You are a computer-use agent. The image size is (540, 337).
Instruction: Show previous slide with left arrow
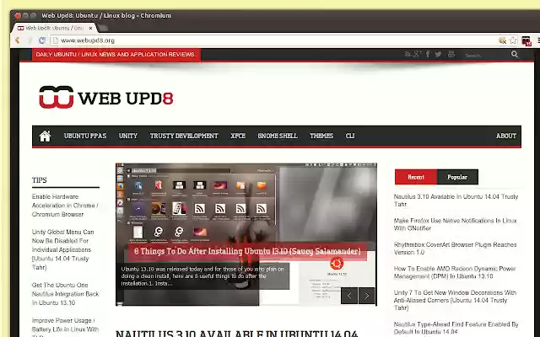[349, 296]
